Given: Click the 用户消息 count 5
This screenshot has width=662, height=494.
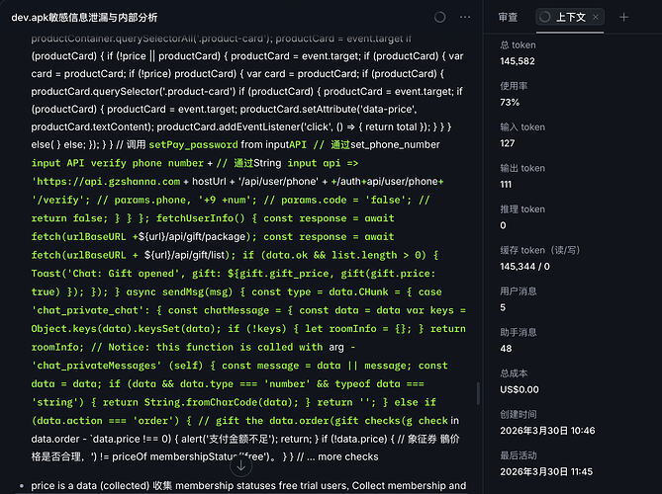Looking at the screenshot, I should pos(503,307).
